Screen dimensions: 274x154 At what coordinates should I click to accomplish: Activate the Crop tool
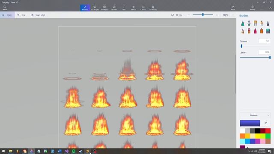(21, 15)
